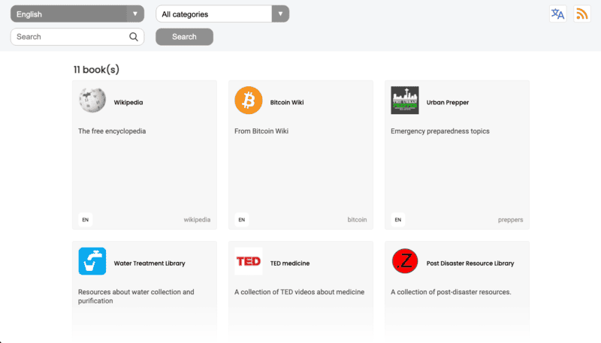The image size is (601, 343).
Task: Click 'A collection of TED videos' description
Action: click(299, 292)
